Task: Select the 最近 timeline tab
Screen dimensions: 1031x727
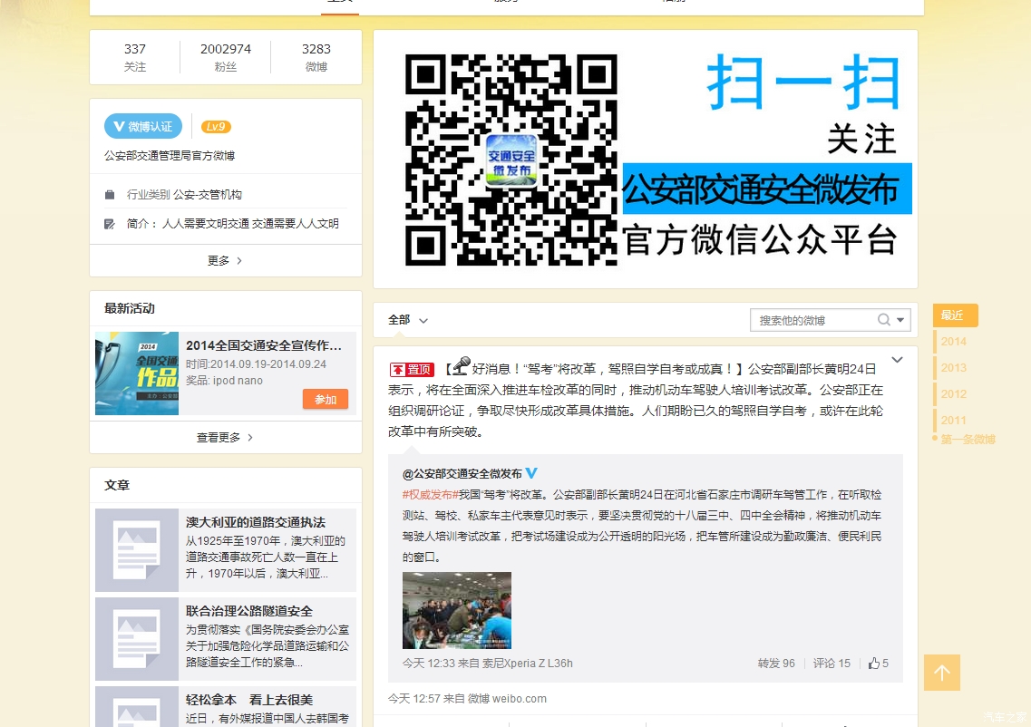Action: pos(955,315)
